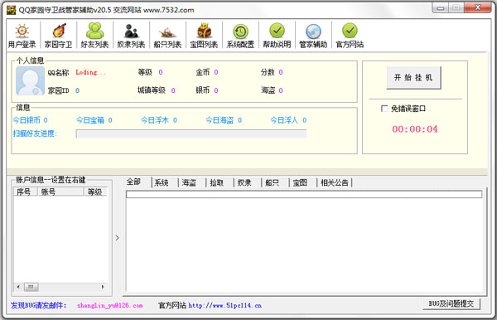Screen dimensions: 497x320
Task: Click the 今日宝箱 label
Action: [x=90, y=120]
